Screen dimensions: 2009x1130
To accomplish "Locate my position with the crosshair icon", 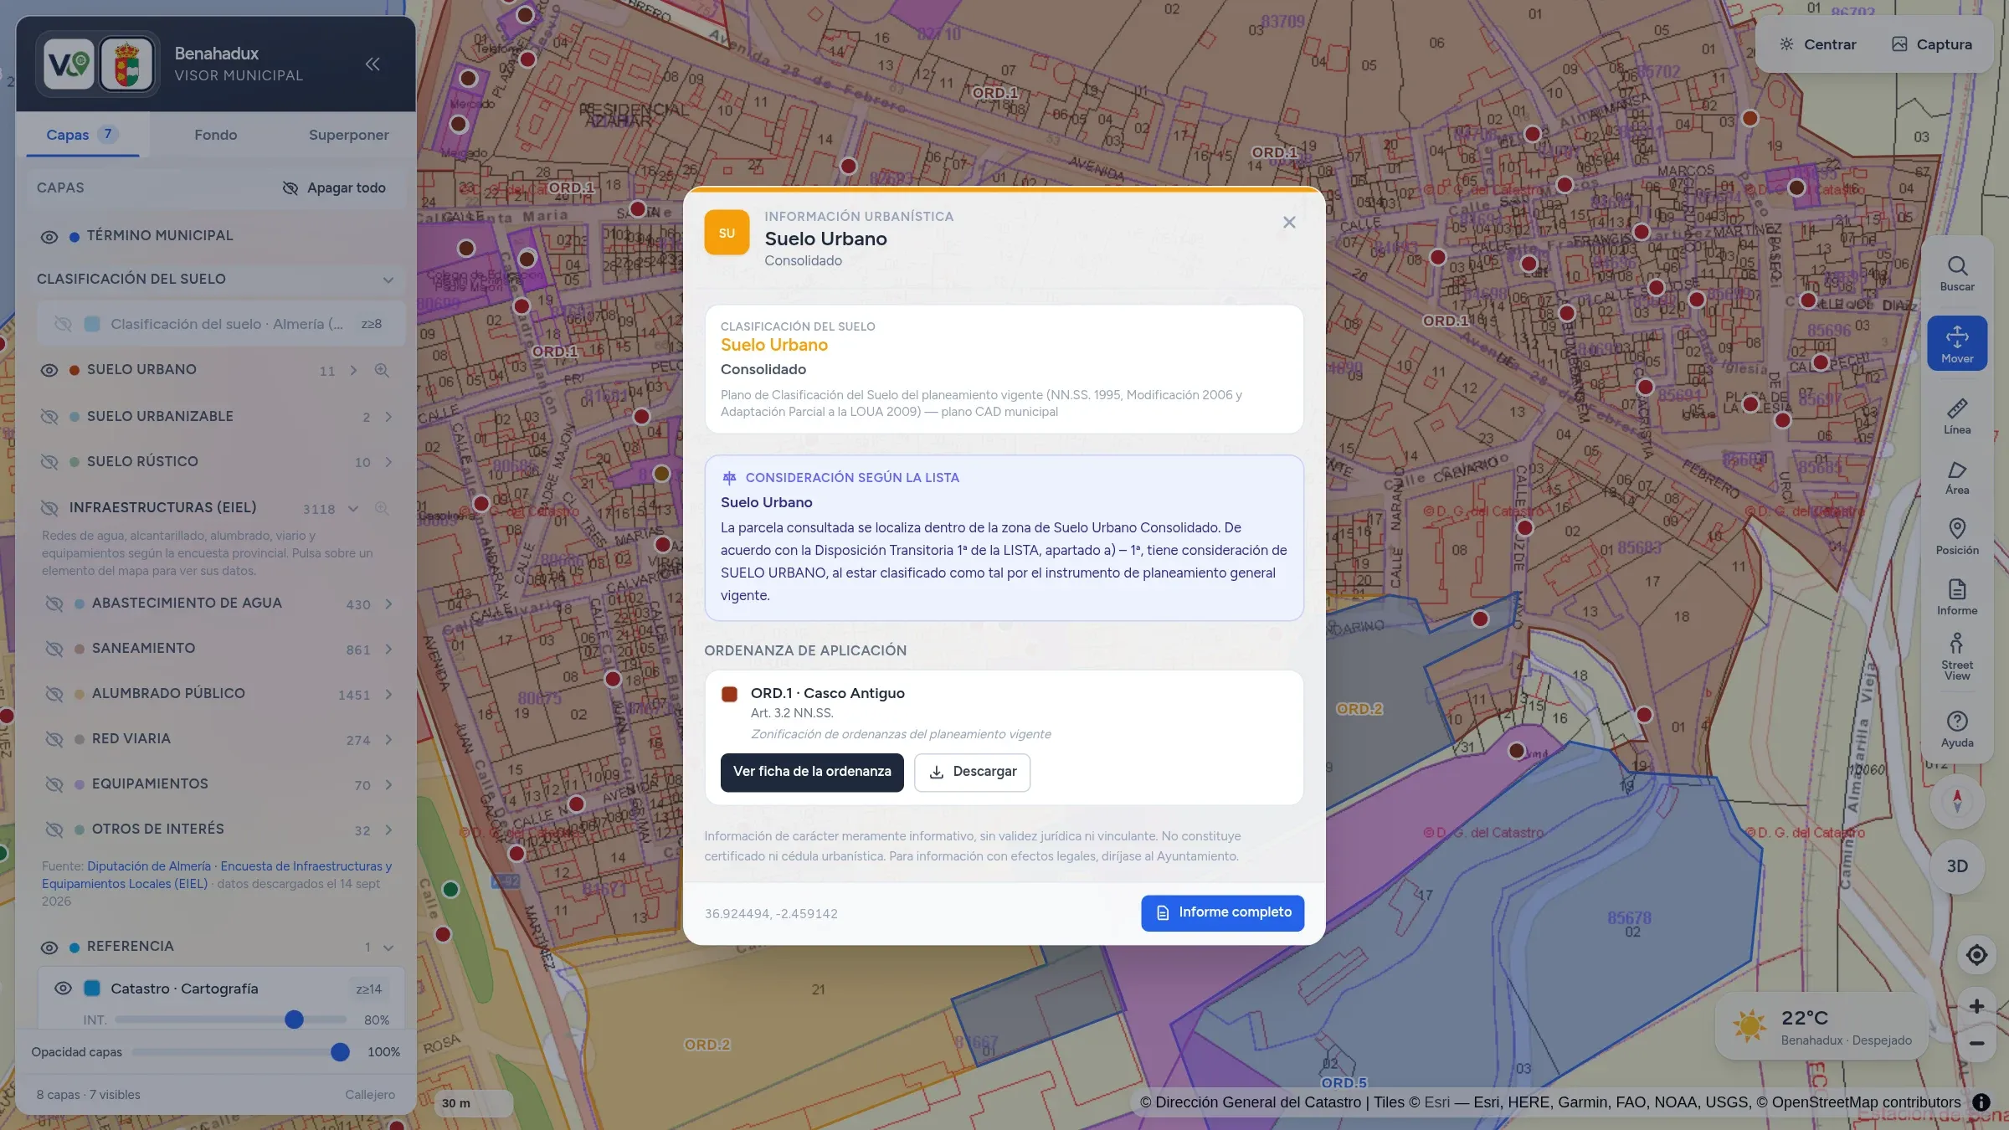I will [1976, 955].
